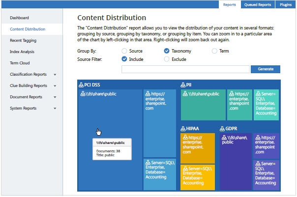Click the source filter text field

185,69
